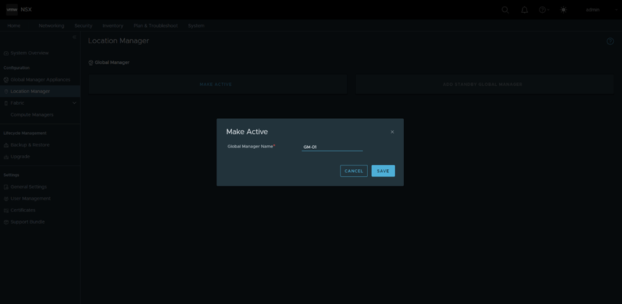Open the help question mark menu
This screenshot has height=304, width=622.
[x=543, y=10]
